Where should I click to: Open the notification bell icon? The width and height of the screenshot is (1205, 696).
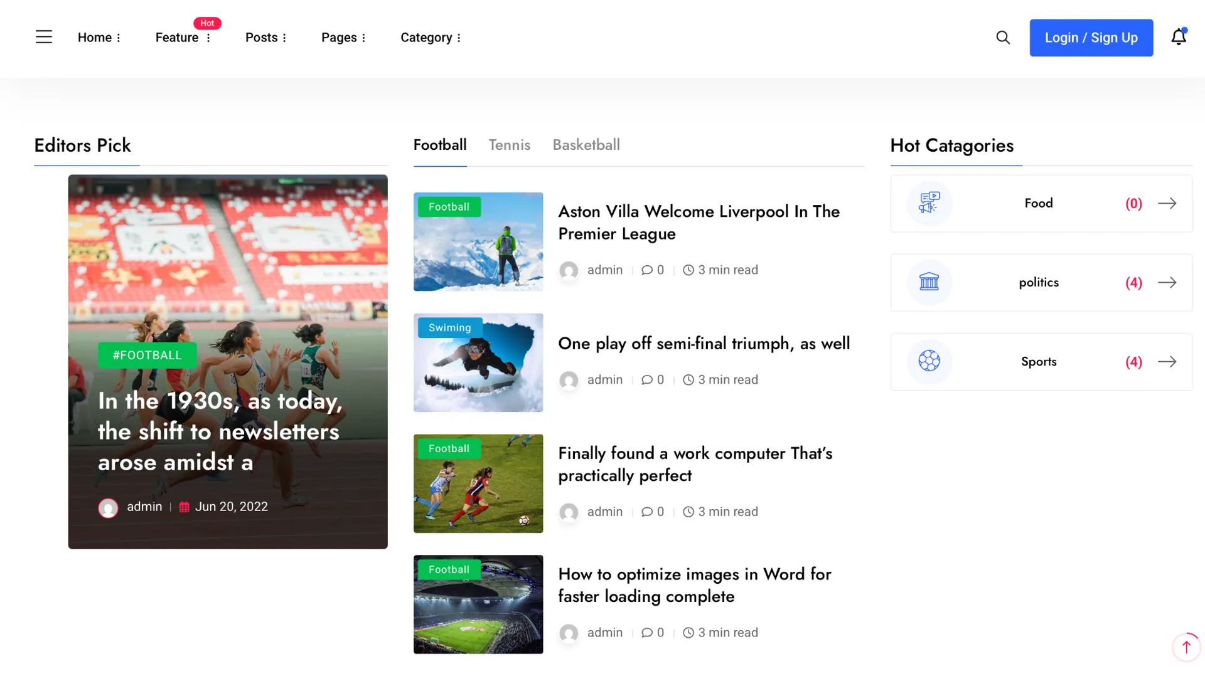pyautogui.click(x=1179, y=38)
